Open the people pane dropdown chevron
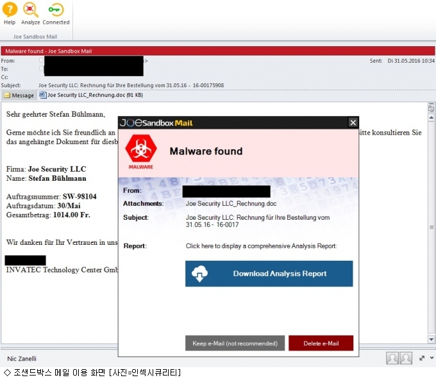The height and width of the screenshot is (380, 436). [432, 358]
